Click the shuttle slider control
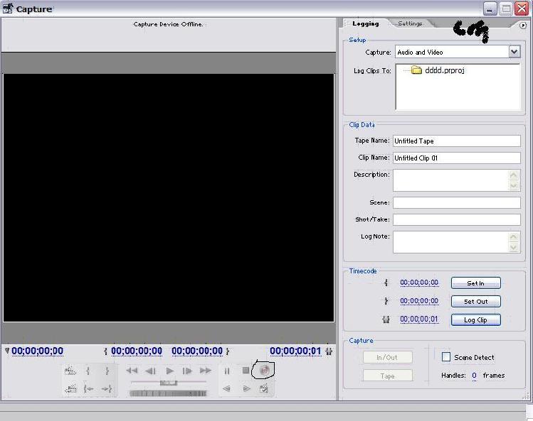 (x=169, y=383)
